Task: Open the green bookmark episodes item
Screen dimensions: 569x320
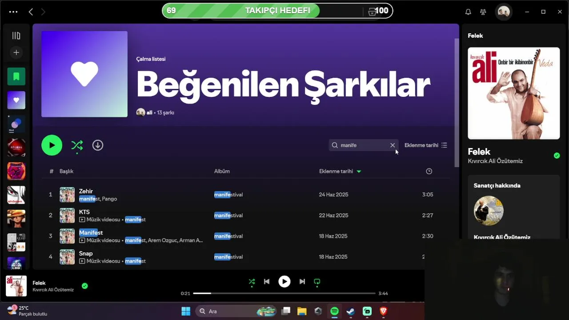Action: coord(16,76)
